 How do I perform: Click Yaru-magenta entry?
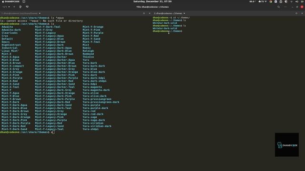coord(92,87)
